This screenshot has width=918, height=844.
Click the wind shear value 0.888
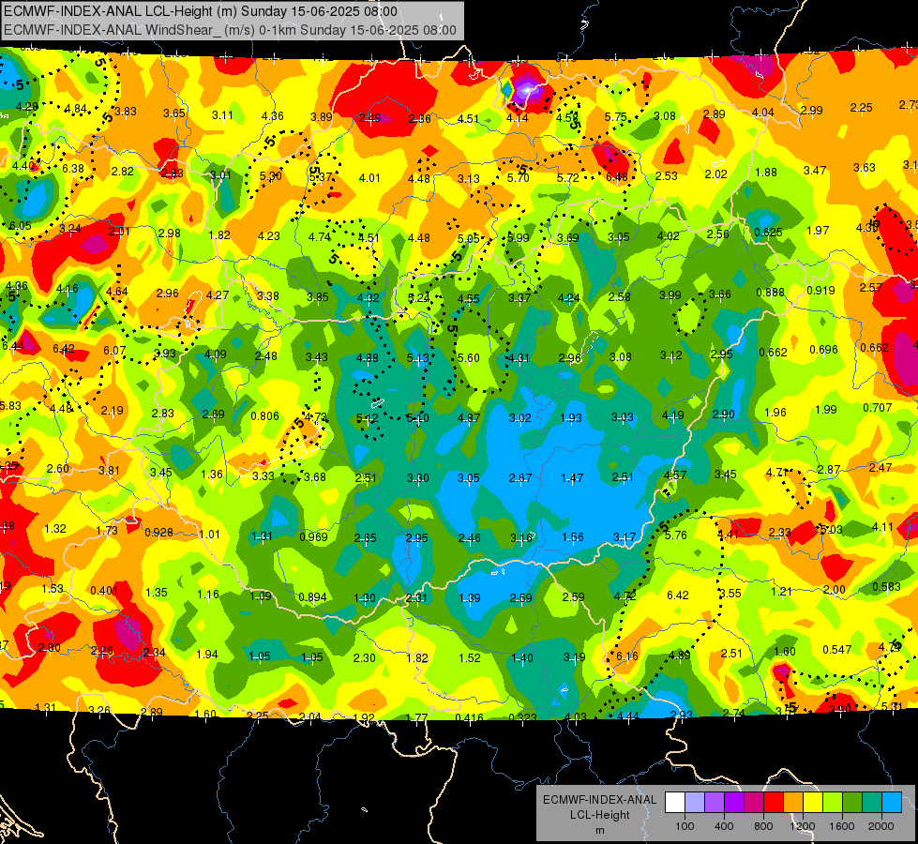tap(770, 293)
